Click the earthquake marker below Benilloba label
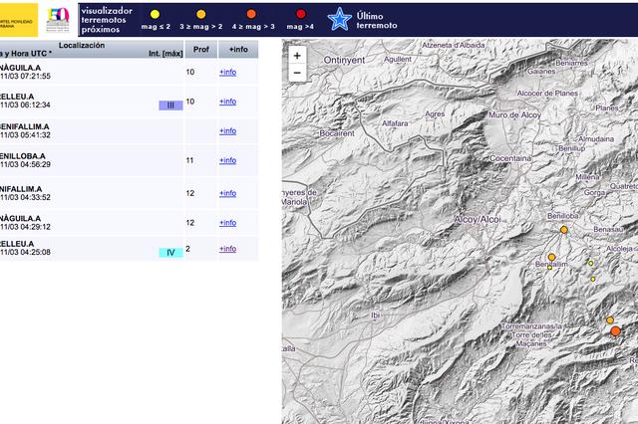The image size is (638, 424). pos(564,230)
